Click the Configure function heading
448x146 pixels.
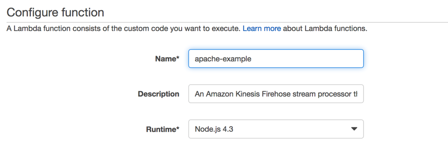click(x=55, y=13)
